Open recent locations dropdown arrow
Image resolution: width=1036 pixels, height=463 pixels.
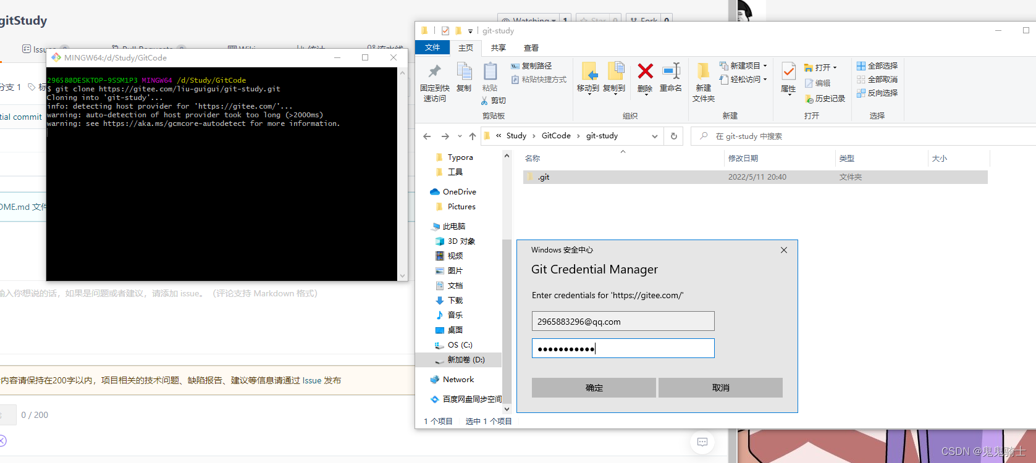point(460,136)
